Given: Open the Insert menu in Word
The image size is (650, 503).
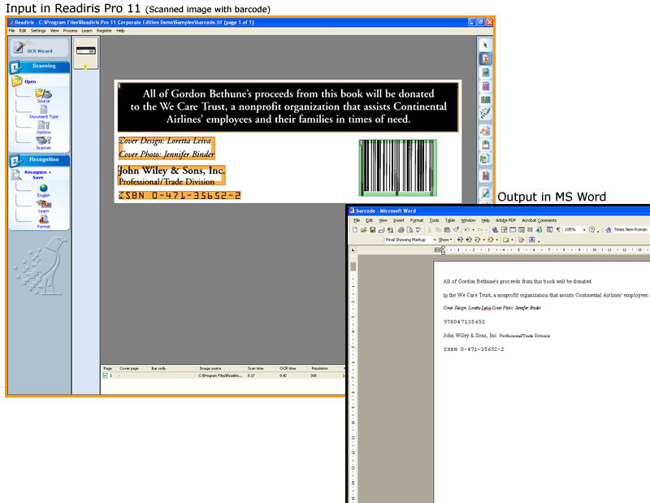Looking at the screenshot, I should pyautogui.click(x=398, y=220).
